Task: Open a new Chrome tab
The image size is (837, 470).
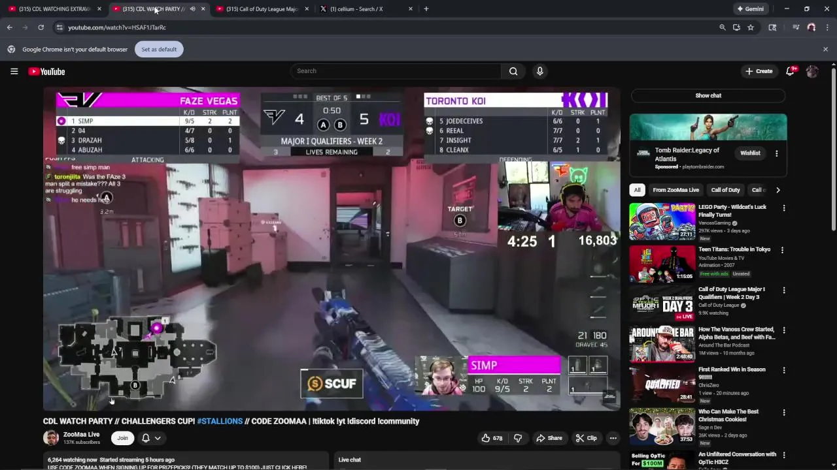Action: [x=426, y=9]
